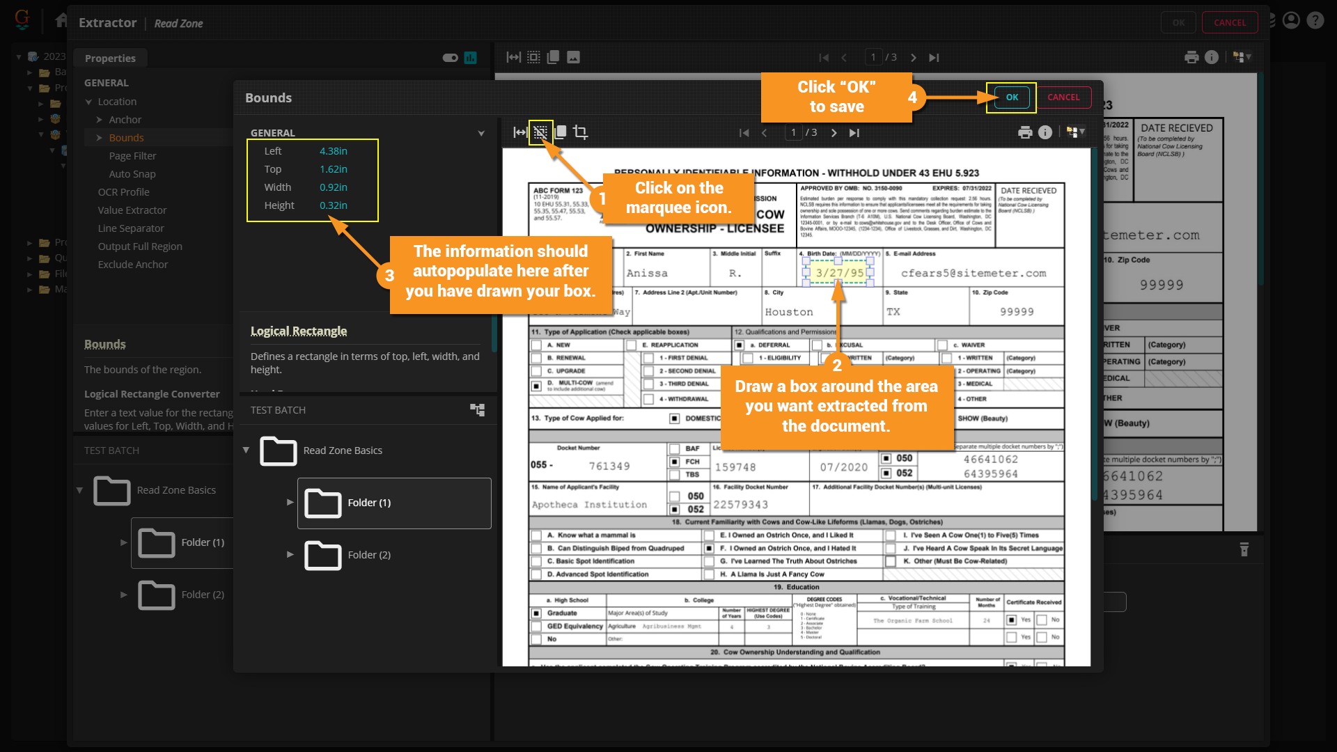Click the marquee selection icon

tap(540, 132)
